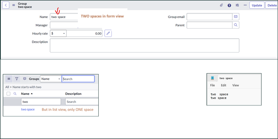The image size is (278, 139).
Task: Open the Notepad File menu
Action: [212, 85]
